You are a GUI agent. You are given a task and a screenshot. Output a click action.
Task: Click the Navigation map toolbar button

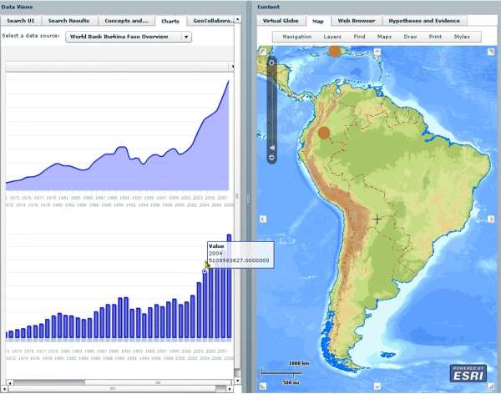[296, 37]
